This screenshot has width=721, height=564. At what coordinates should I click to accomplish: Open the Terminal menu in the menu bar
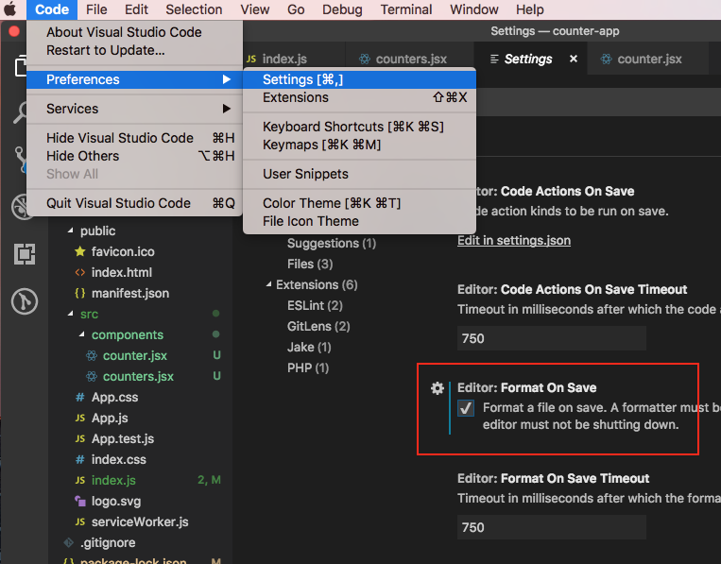pyautogui.click(x=406, y=9)
